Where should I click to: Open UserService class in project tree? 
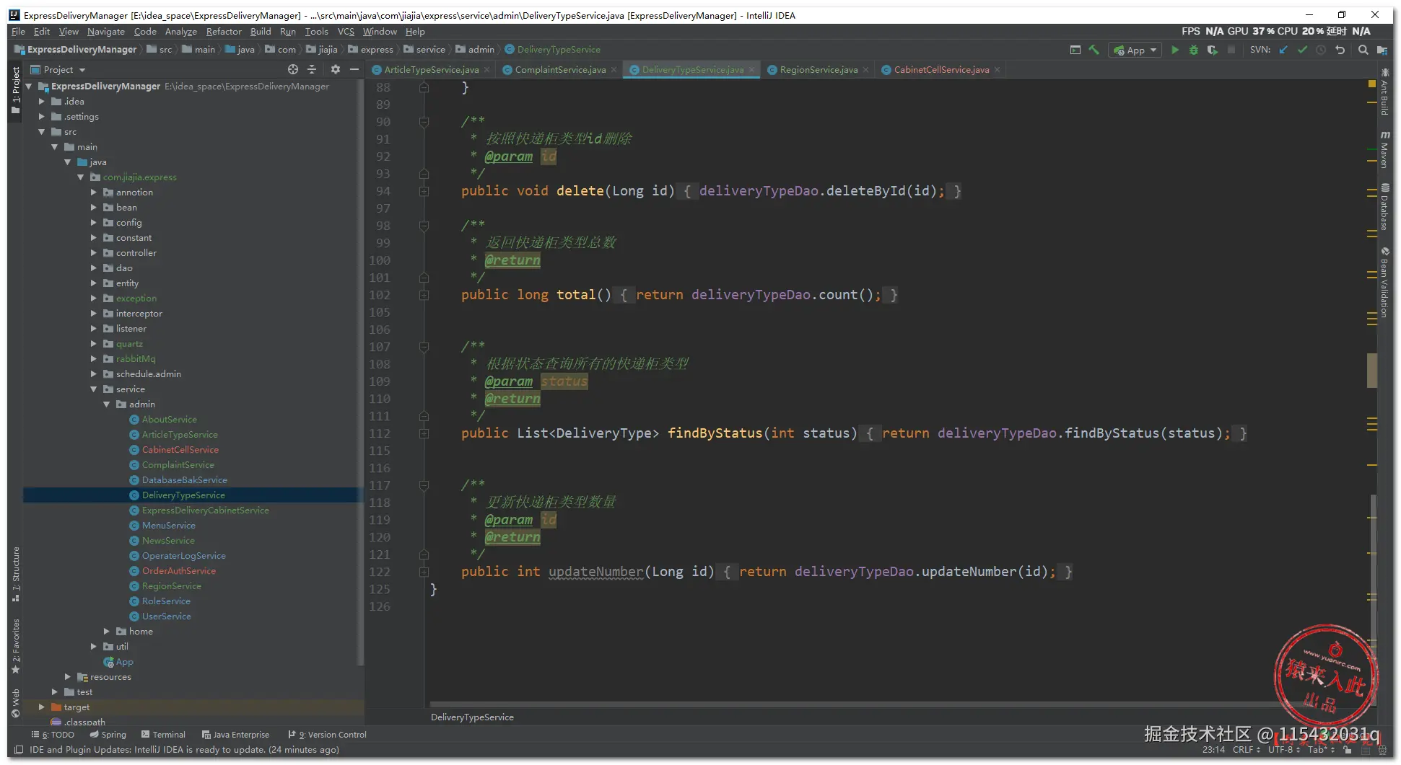166,616
